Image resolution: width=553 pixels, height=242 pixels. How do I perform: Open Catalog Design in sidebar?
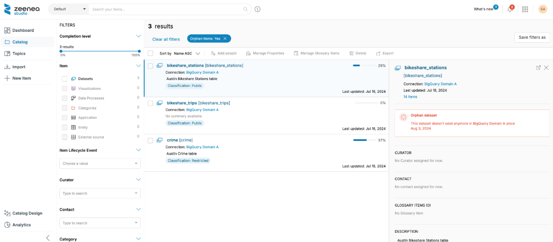[27, 213]
